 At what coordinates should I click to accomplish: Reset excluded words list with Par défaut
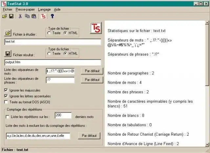click(89, 136)
